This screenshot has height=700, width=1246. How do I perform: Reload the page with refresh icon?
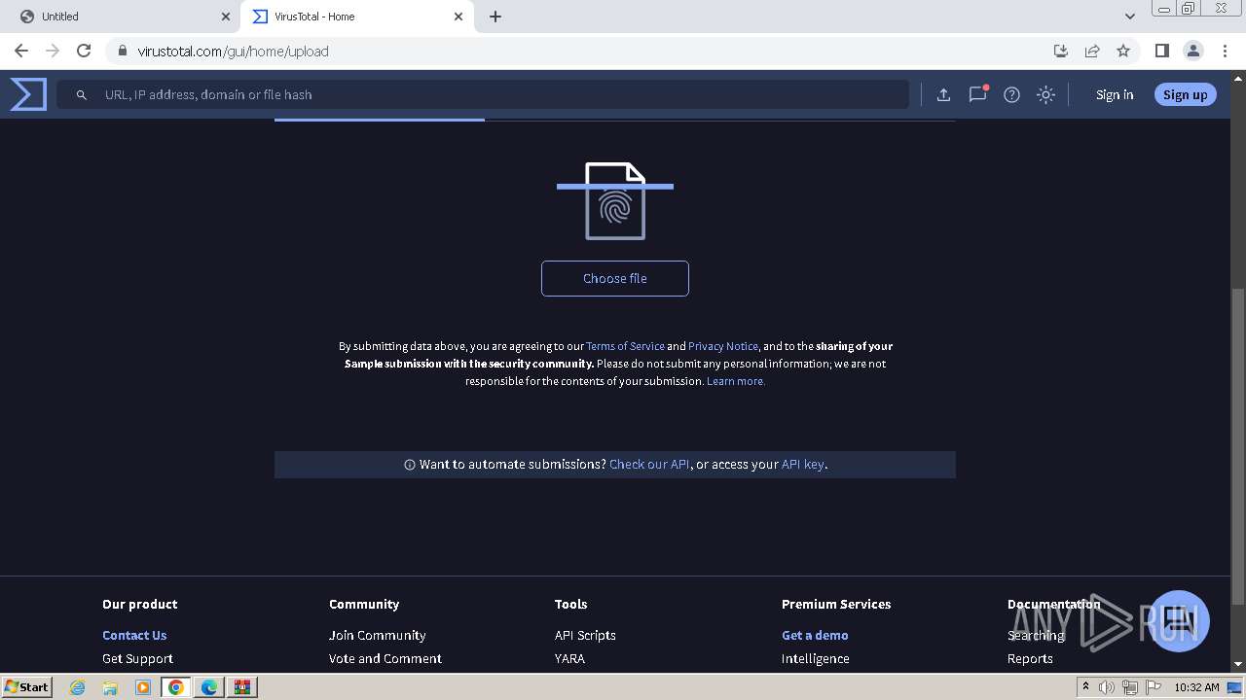click(x=84, y=51)
